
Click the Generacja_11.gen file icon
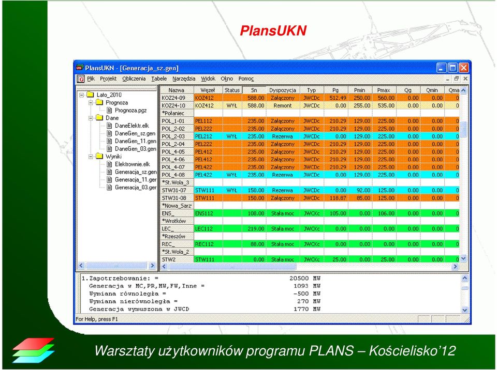(109, 179)
